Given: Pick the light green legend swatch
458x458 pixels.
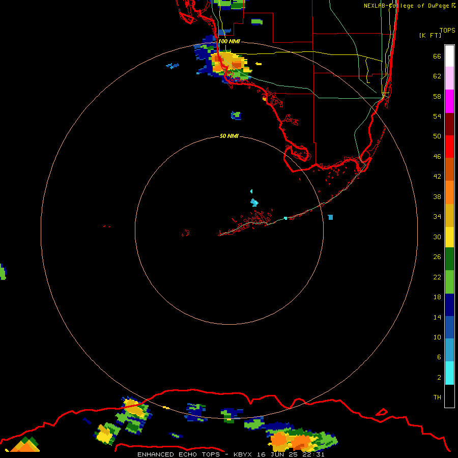Looking at the screenshot, I should pos(449,282).
